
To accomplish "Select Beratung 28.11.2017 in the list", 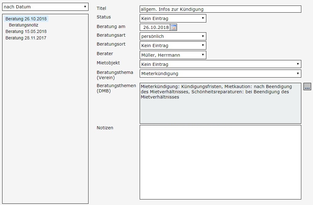I will pos(26,38).
